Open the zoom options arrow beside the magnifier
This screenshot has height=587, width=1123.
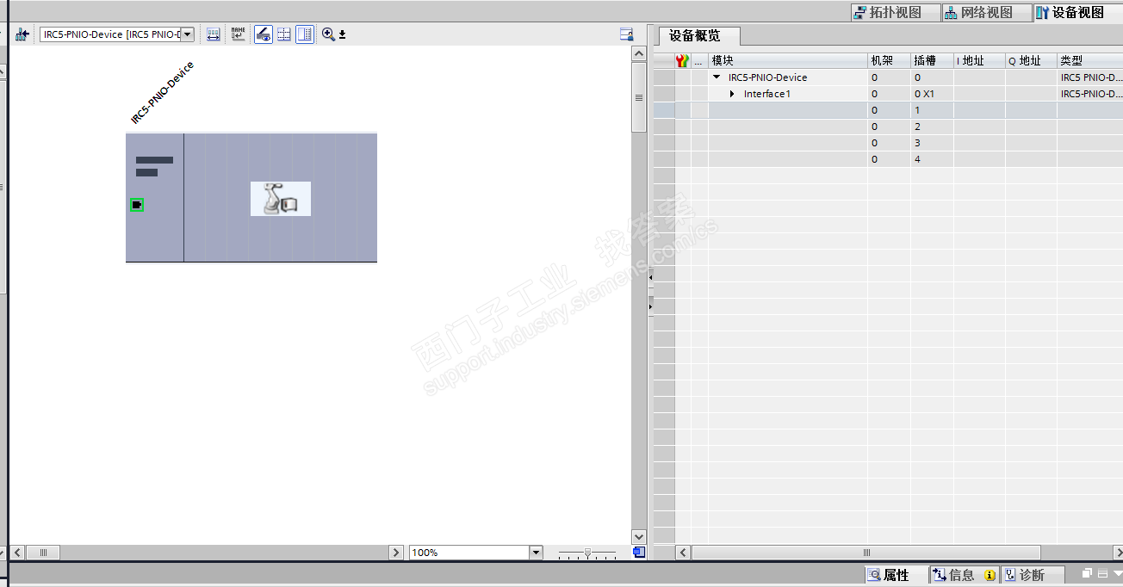[342, 34]
